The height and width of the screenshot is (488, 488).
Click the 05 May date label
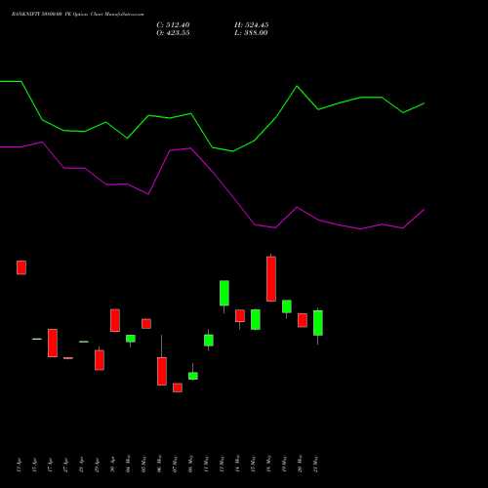click(143, 464)
